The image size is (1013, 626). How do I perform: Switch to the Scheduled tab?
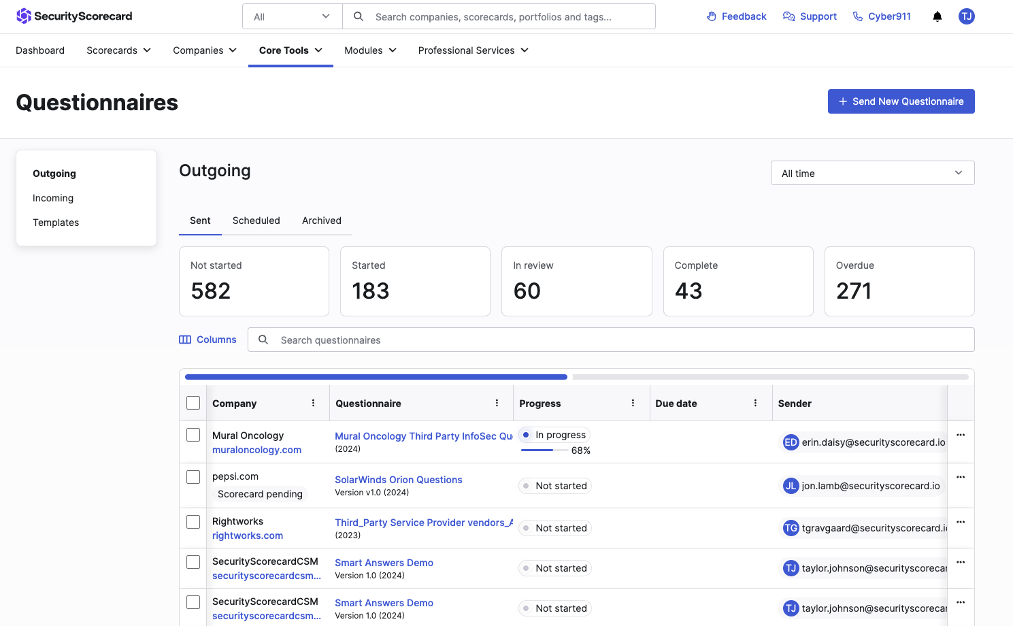[256, 220]
